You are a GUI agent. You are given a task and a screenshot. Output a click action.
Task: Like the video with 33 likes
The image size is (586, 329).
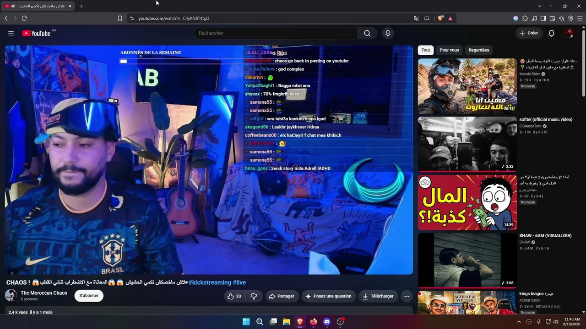[234, 296]
